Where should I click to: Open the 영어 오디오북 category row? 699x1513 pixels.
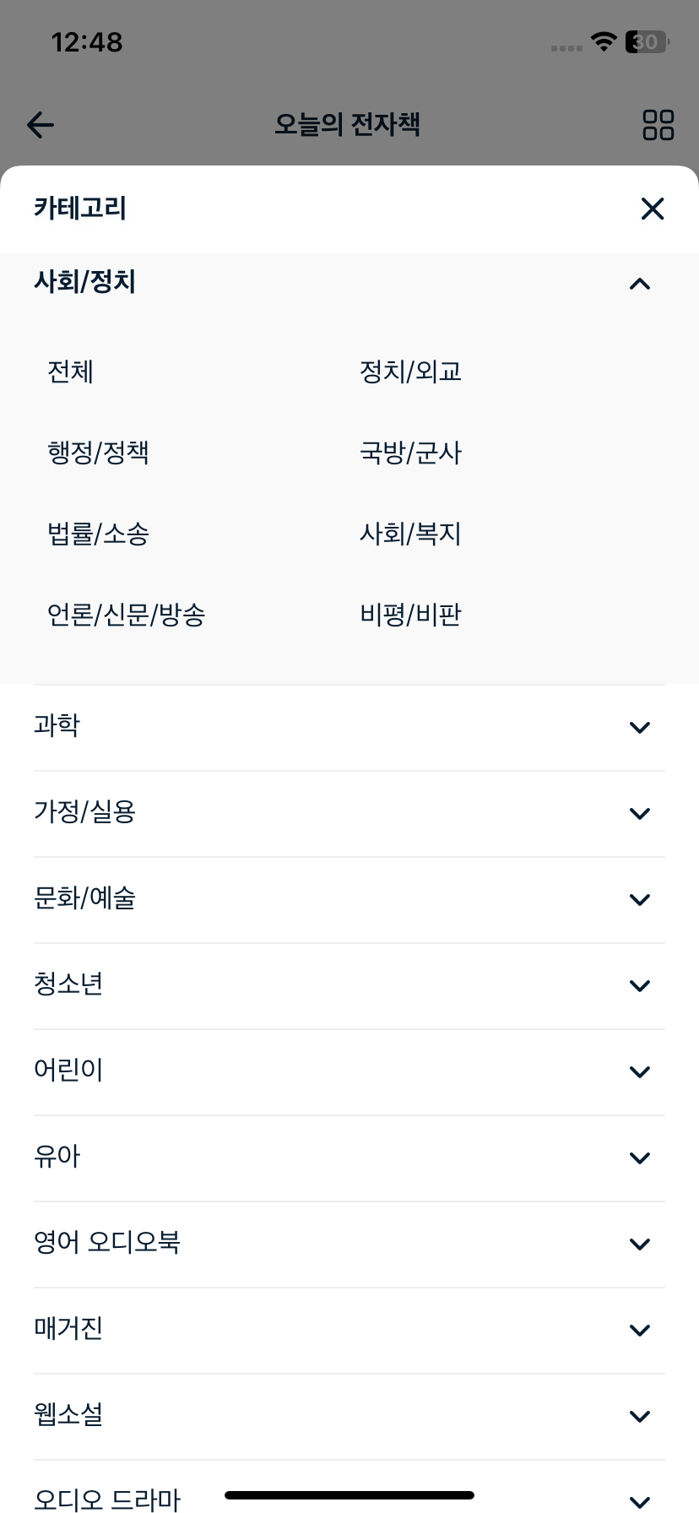[x=349, y=1244]
